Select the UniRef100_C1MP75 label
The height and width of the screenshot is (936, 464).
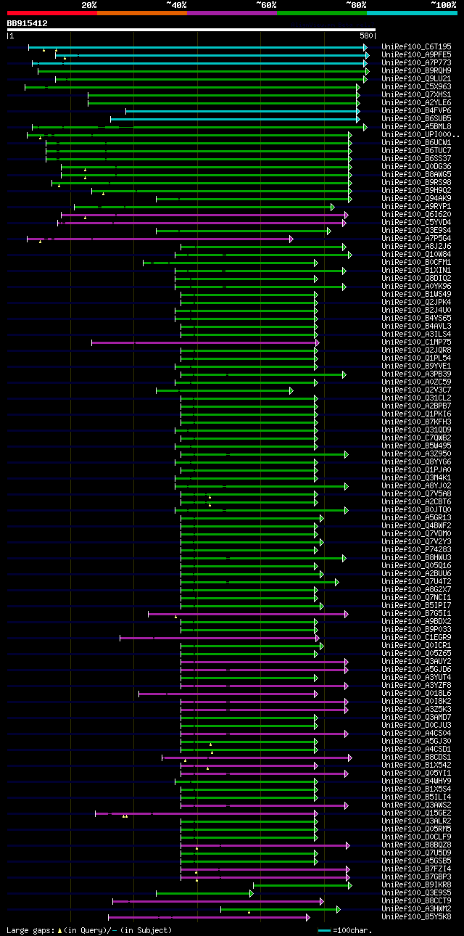(x=416, y=342)
